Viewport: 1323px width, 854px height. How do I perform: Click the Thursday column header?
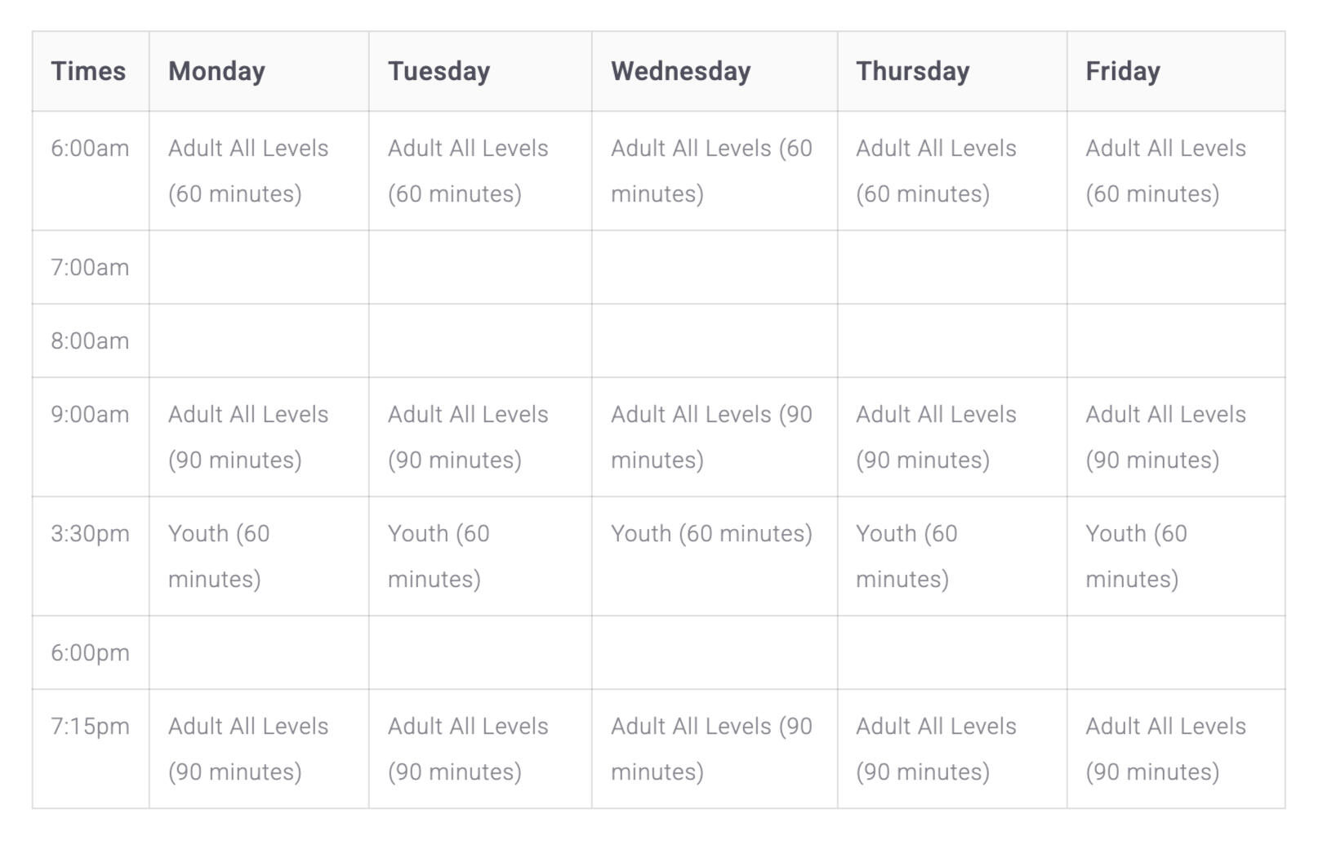(x=912, y=71)
